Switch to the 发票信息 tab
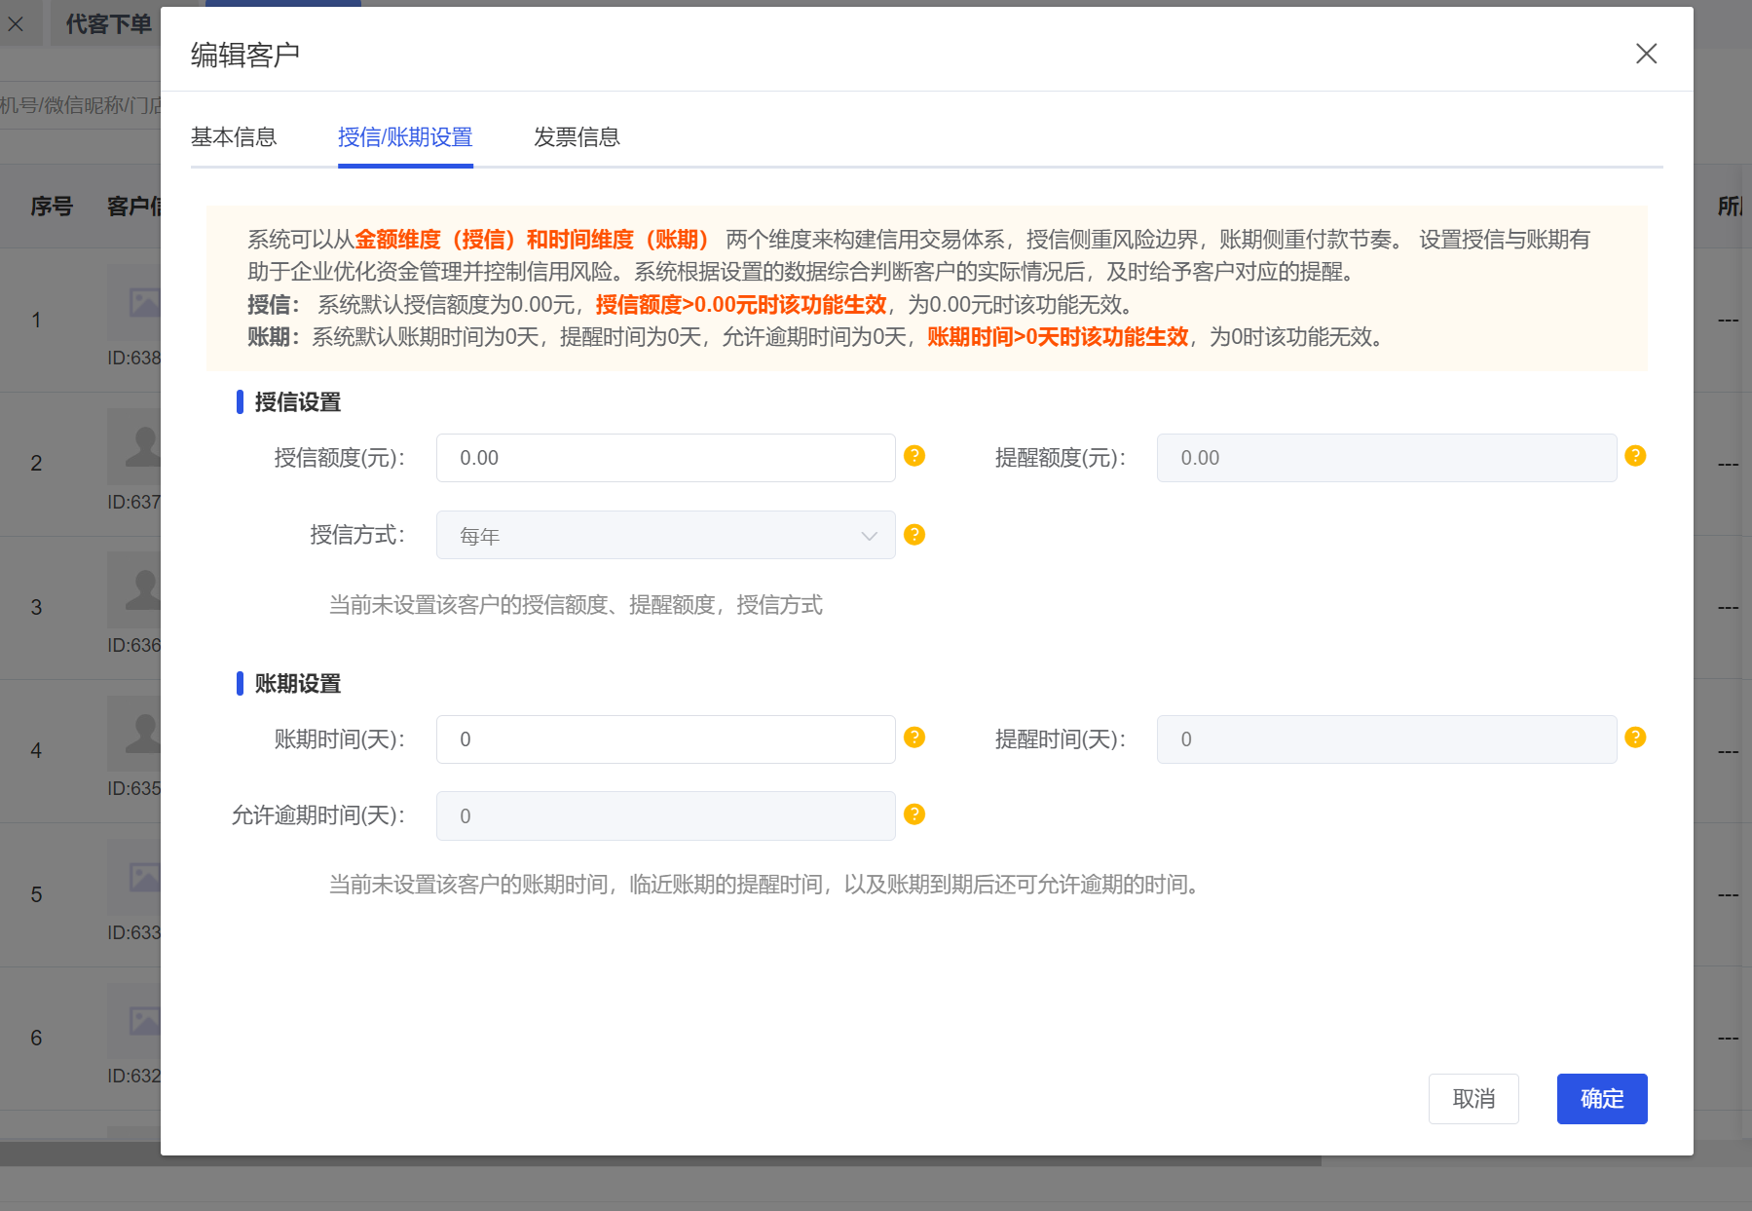This screenshot has width=1752, height=1211. pyautogui.click(x=577, y=137)
